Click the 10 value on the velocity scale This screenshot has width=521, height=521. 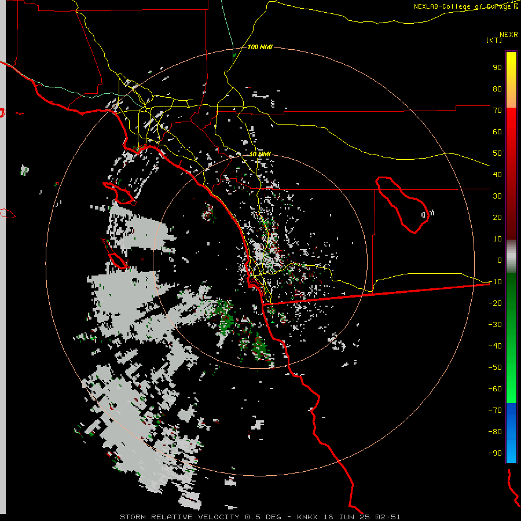[x=497, y=239]
